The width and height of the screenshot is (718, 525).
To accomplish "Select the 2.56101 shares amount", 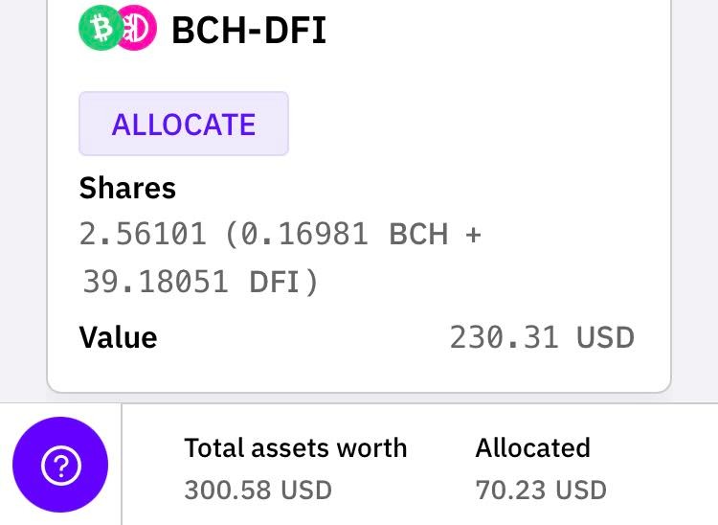I will click(x=143, y=234).
